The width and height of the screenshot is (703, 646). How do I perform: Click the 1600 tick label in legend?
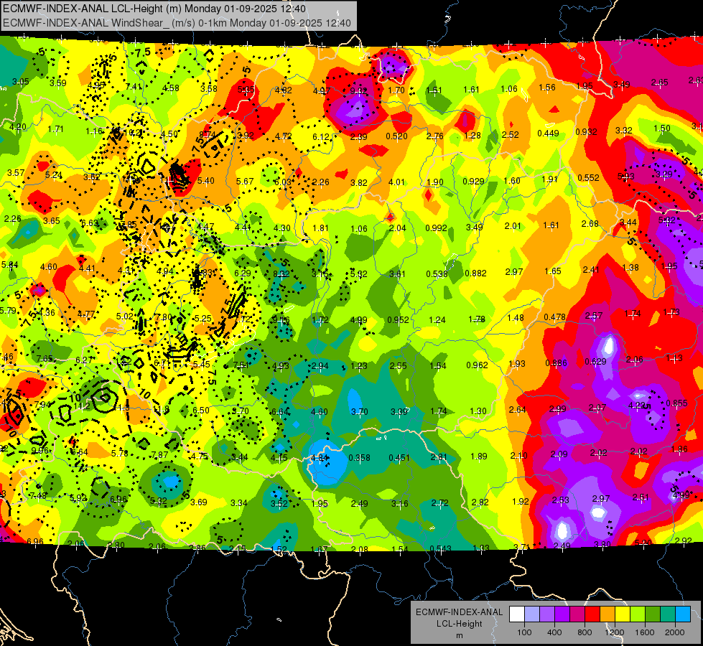pos(645,632)
